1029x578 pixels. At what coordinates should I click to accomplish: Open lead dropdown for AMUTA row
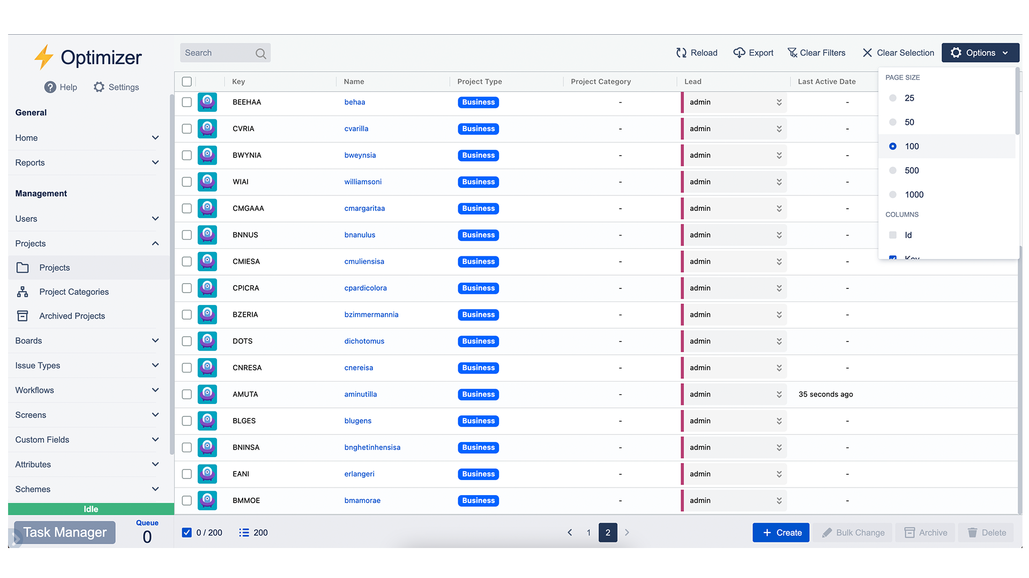point(779,394)
